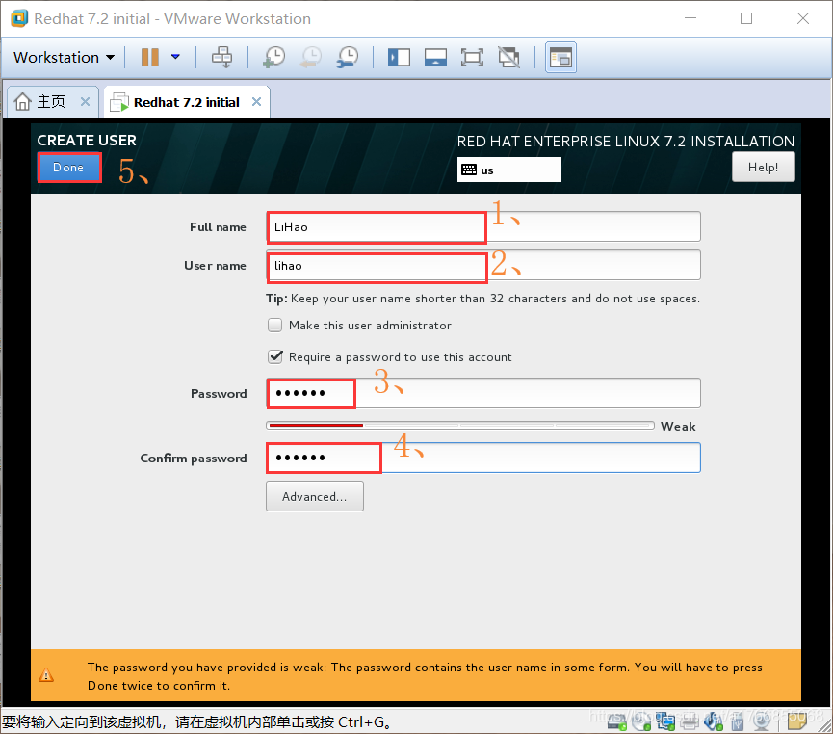This screenshot has height=734, width=833.
Task: Click the keyboard icon beside us
Action: click(x=469, y=170)
